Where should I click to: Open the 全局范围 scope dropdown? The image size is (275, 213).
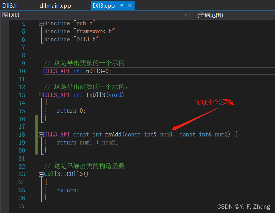click(x=232, y=15)
